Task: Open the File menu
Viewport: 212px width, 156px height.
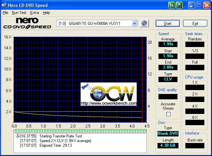Action: pos(5,13)
